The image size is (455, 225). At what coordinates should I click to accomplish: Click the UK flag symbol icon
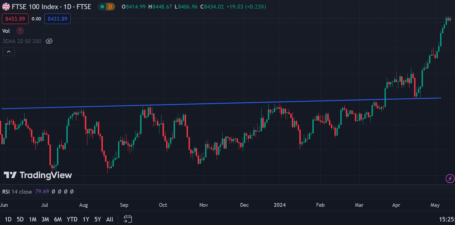pyautogui.click(x=6, y=7)
